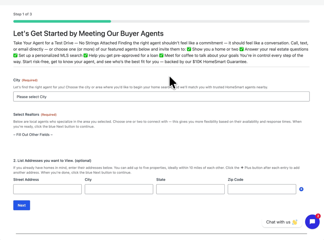The width and height of the screenshot is (324, 240).
Task: Open the "Chat with us" bubble
Action: click(x=279, y=222)
